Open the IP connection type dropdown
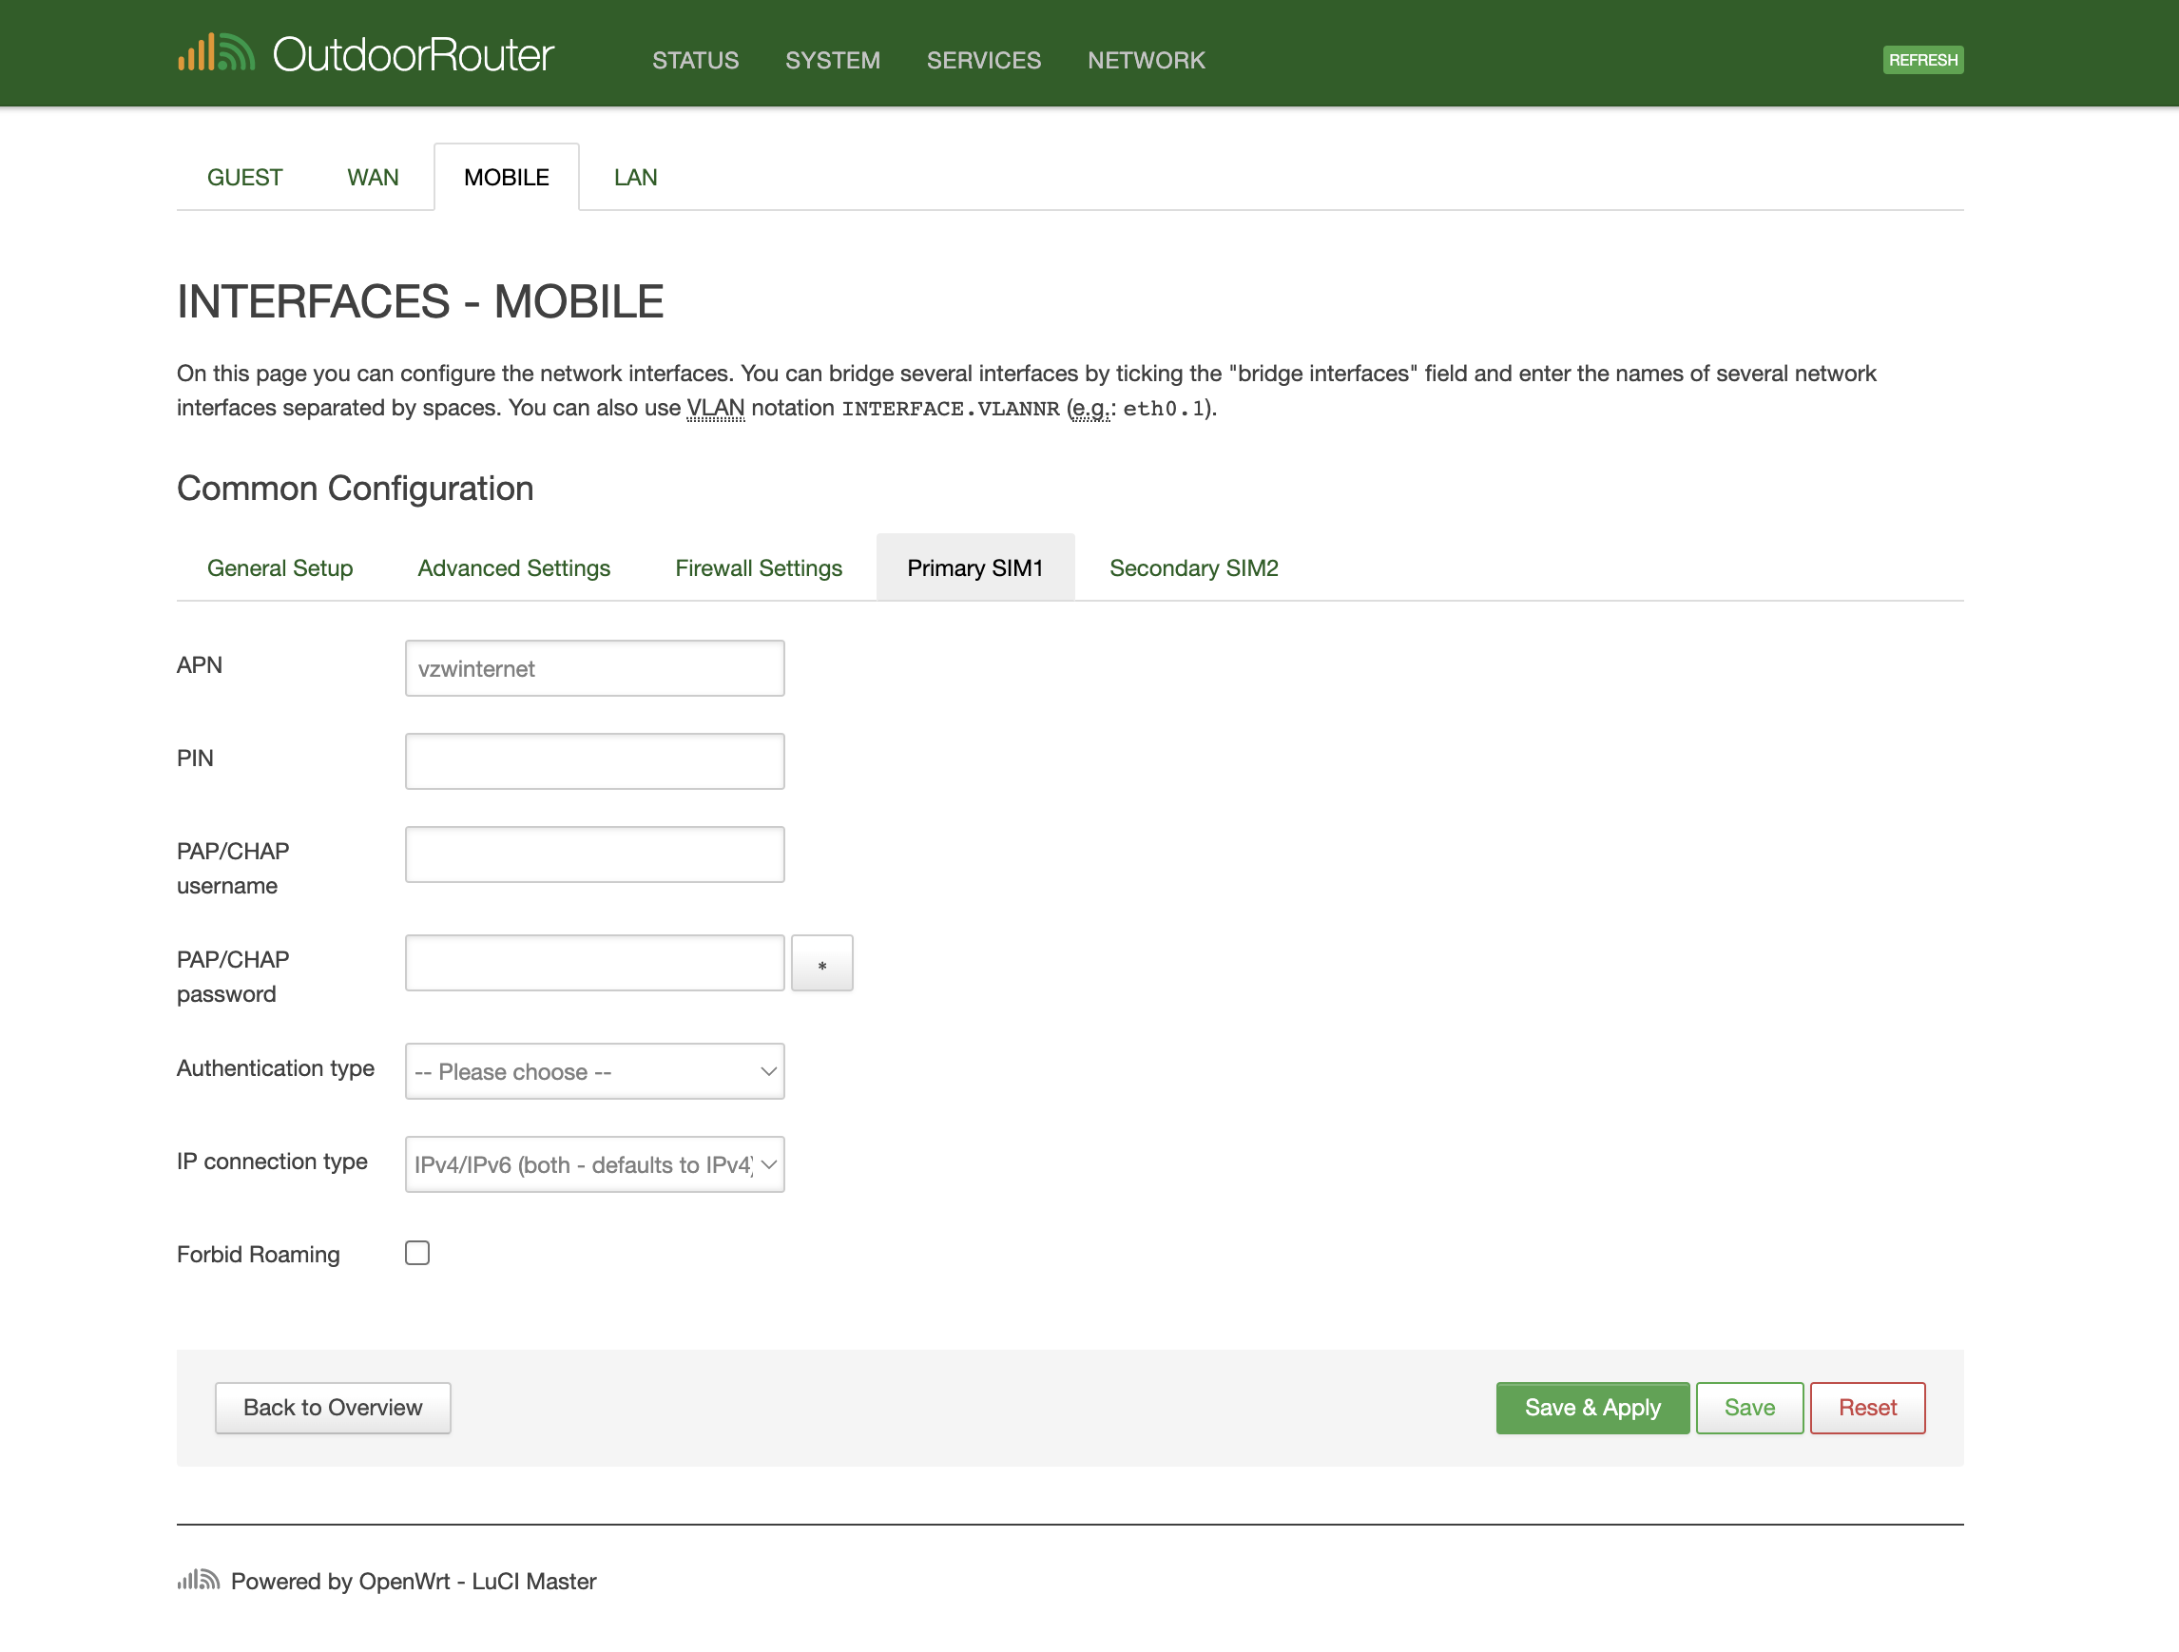 (595, 1164)
